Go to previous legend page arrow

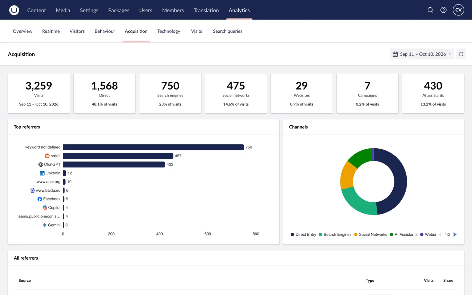click(x=440, y=235)
